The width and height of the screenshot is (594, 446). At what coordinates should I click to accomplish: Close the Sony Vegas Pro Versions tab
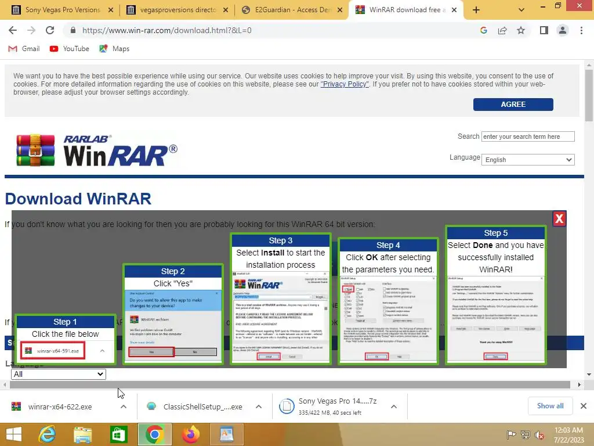[x=111, y=10]
